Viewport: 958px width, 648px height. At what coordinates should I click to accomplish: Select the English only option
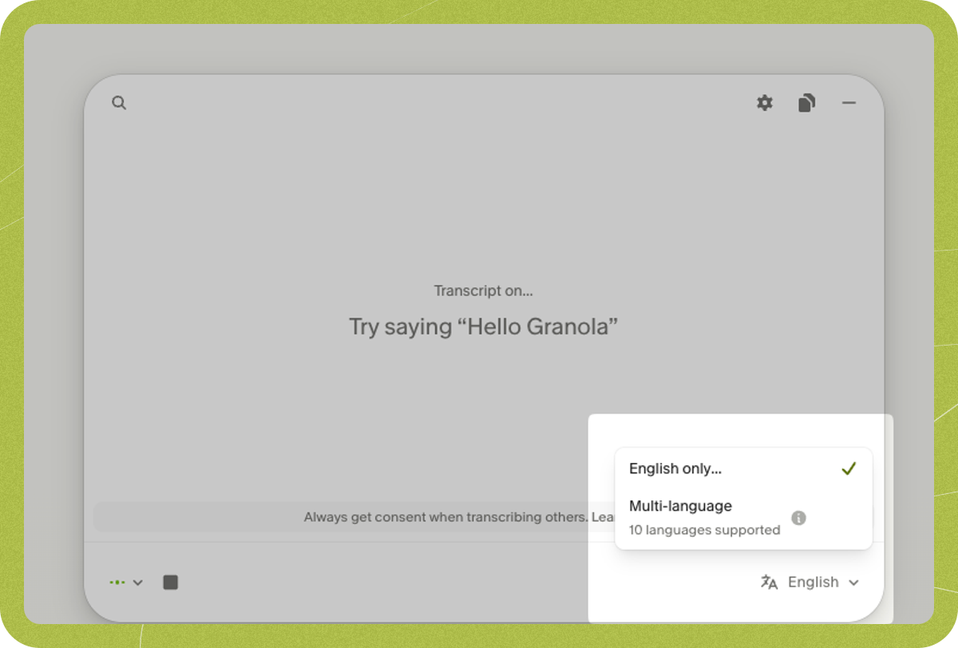pos(743,469)
